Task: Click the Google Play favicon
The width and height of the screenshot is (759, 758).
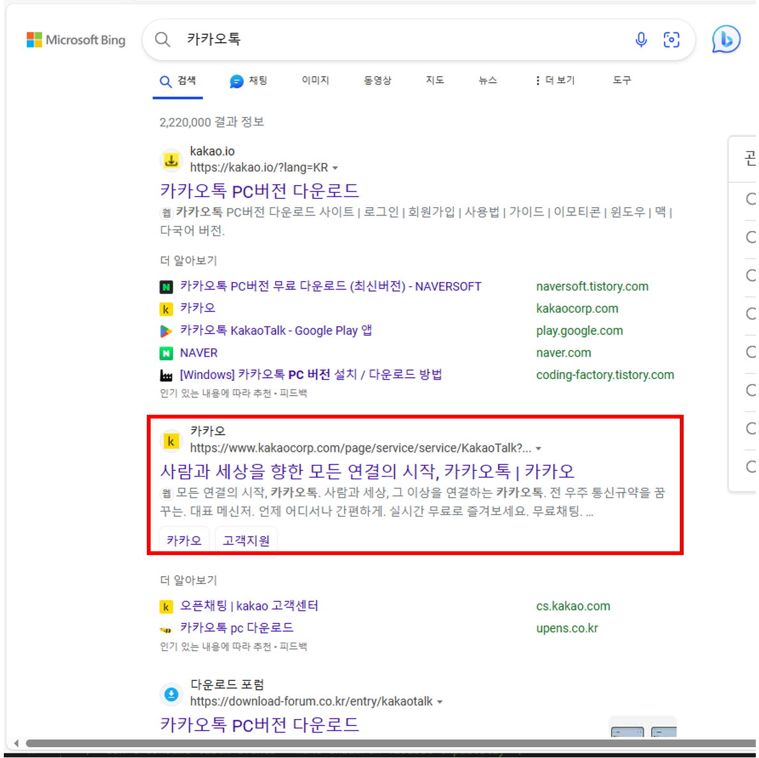Action: 166,331
